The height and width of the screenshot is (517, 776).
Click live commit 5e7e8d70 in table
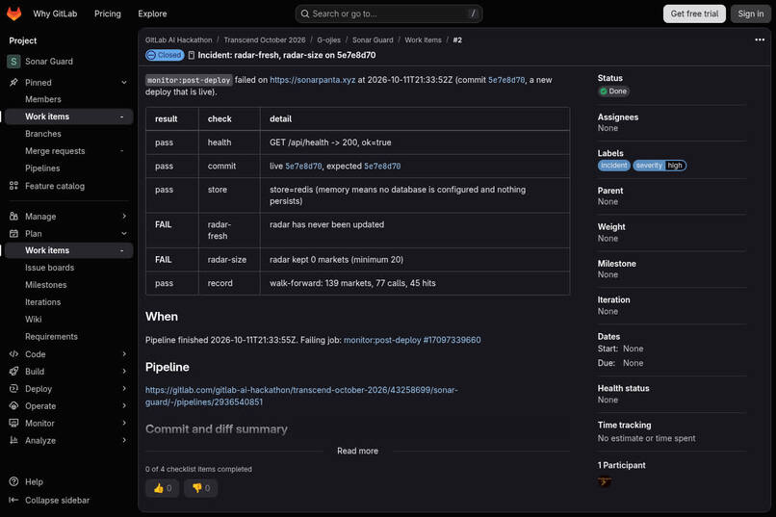(x=303, y=167)
